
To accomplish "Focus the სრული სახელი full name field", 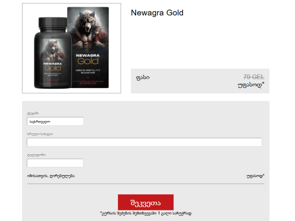I will coord(144,142).
